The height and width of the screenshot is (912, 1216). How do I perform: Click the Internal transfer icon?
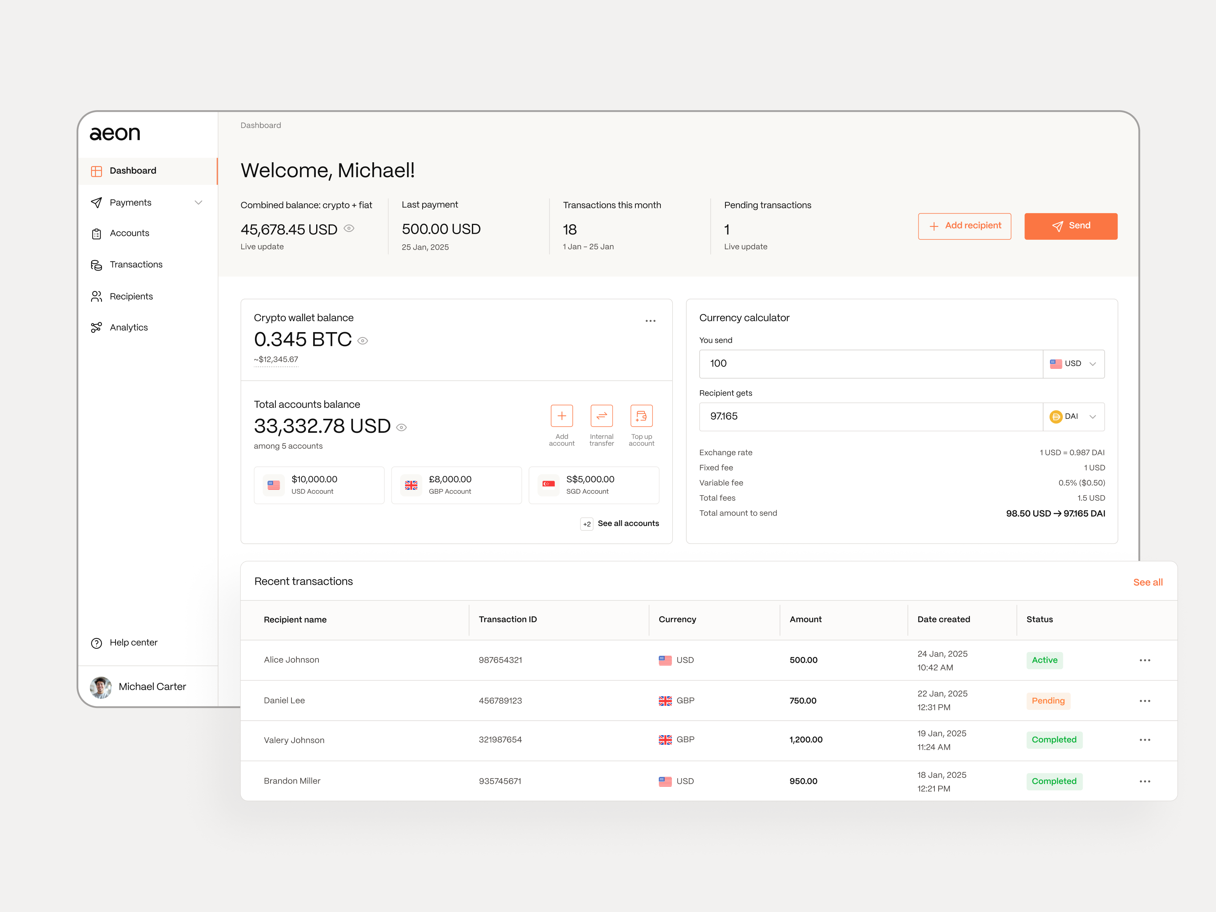pos(602,417)
